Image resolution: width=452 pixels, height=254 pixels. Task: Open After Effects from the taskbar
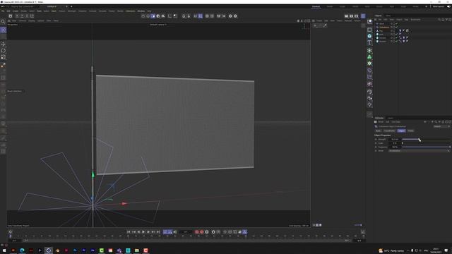[x=93, y=250]
